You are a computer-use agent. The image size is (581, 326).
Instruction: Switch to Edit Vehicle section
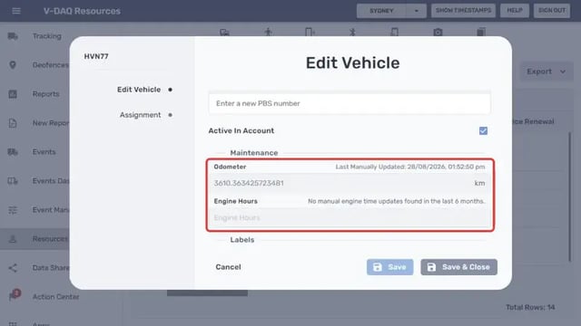click(x=139, y=90)
